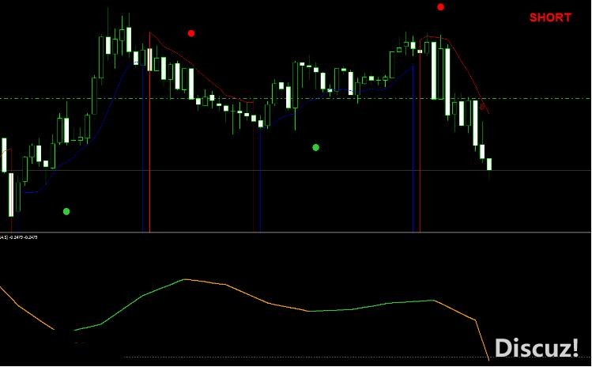592x367 pixels.
Task: Select the red dot beside the SHORT label
Action: point(440,7)
